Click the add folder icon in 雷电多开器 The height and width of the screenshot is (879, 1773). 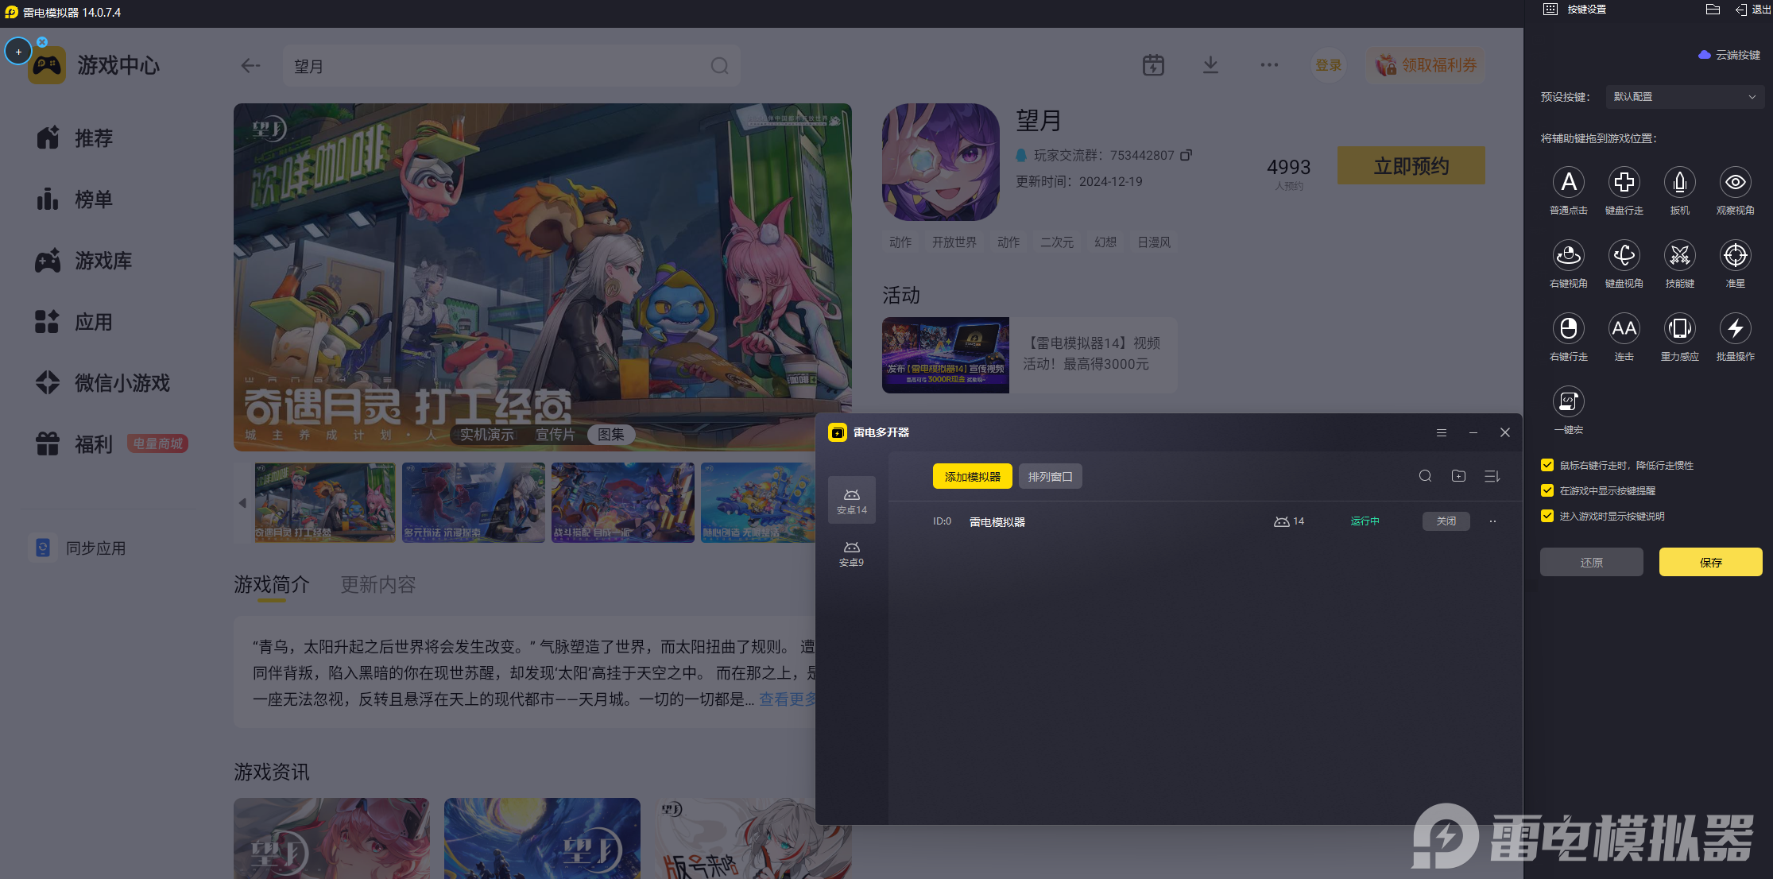point(1458,476)
